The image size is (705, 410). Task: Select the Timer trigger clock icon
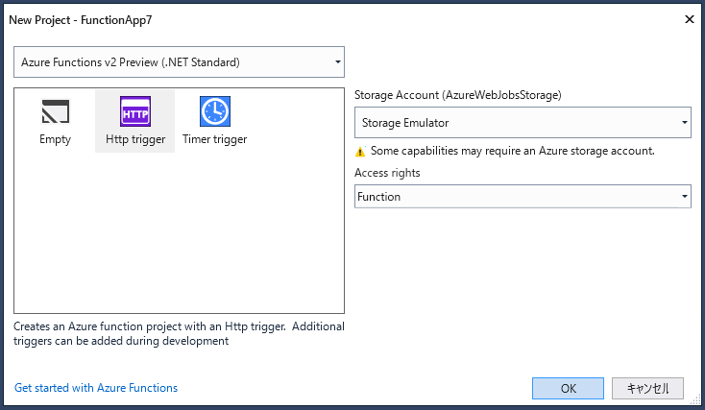coord(215,113)
